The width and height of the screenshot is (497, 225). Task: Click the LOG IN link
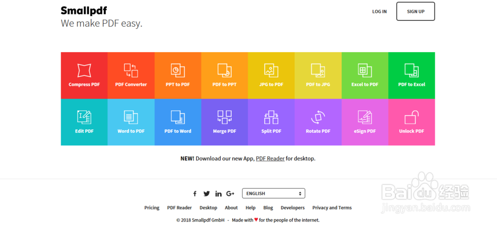[379, 11]
